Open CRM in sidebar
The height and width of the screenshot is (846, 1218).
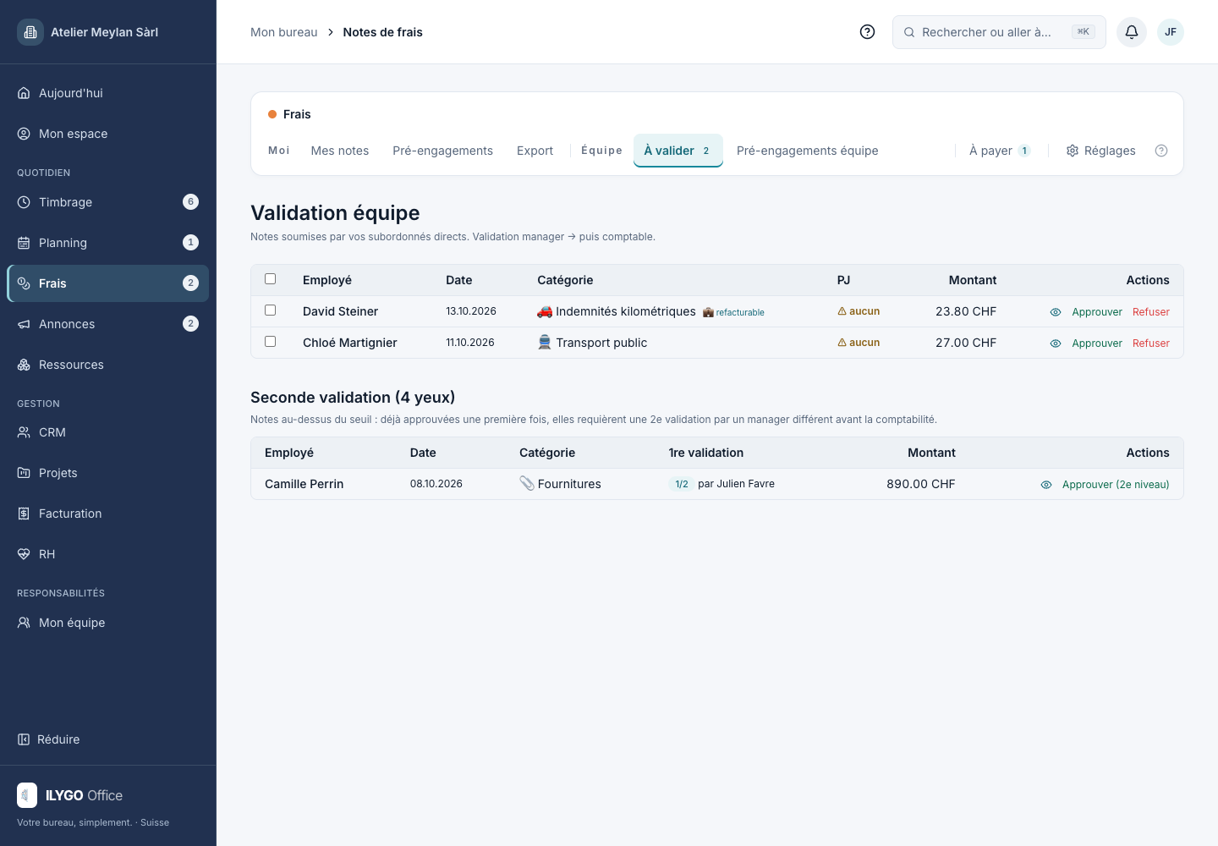[x=108, y=432]
